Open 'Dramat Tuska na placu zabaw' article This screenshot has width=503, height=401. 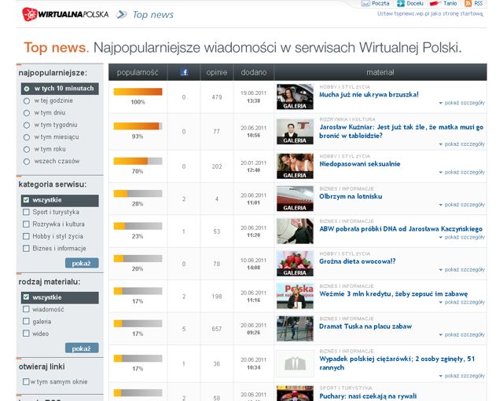(365, 326)
